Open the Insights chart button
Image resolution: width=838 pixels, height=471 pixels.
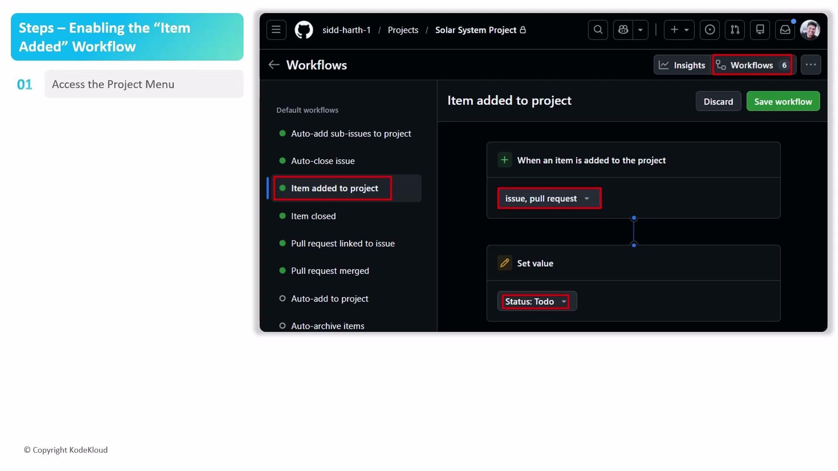click(x=682, y=65)
